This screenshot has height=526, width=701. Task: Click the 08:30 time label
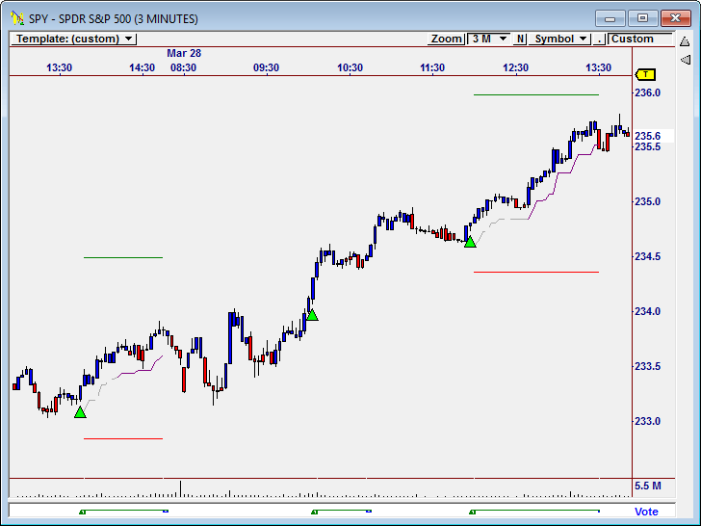pos(183,67)
